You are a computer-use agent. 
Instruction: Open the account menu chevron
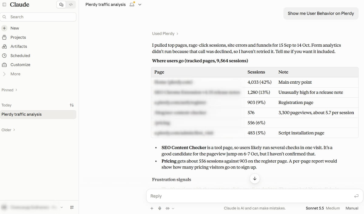(x=62, y=207)
